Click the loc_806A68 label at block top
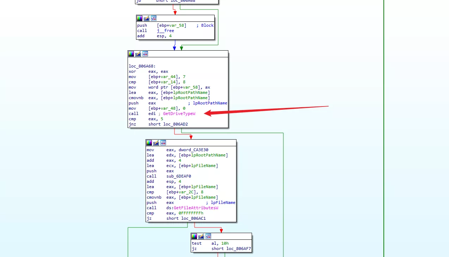Viewport: 449px width, 257px height. [142, 66]
